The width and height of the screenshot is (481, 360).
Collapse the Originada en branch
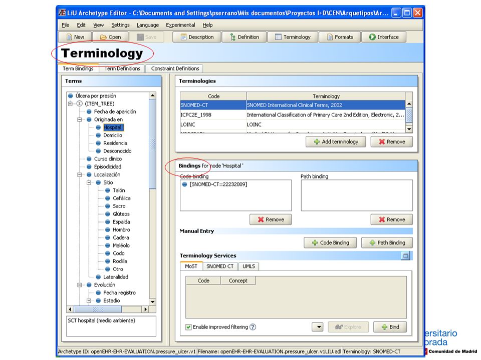pyautogui.click(x=80, y=119)
